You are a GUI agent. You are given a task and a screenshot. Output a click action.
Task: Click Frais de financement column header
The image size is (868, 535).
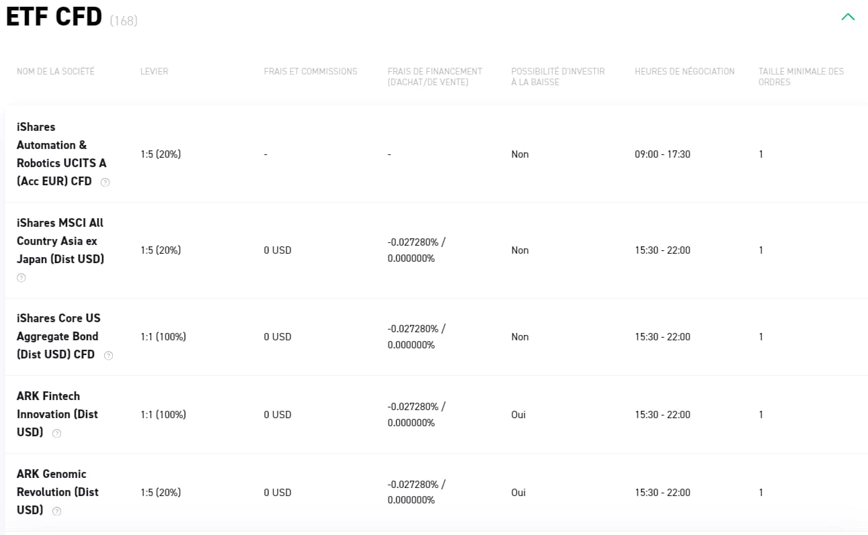click(434, 77)
